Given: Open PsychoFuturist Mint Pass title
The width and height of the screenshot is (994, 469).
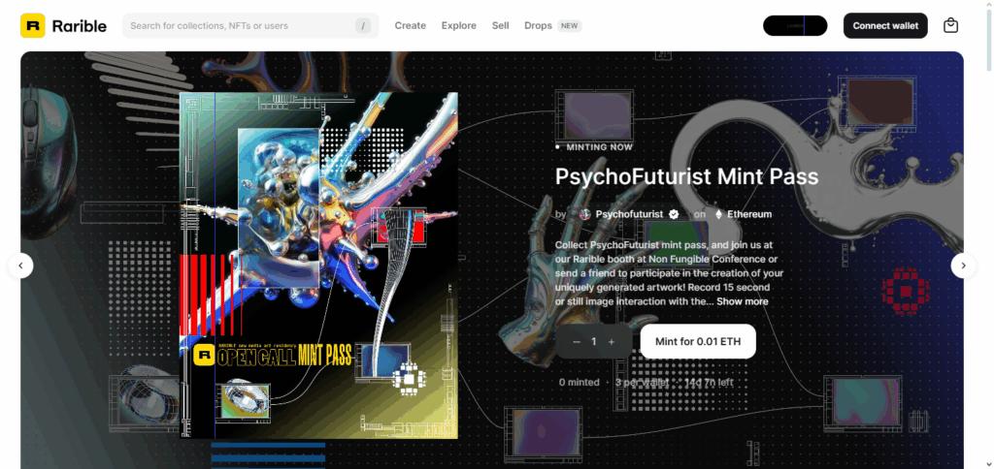Looking at the screenshot, I should click(x=686, y=176).
